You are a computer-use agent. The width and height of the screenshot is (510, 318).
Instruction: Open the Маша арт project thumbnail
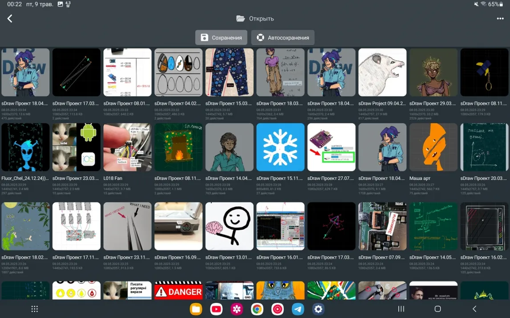tap(433, 147)
